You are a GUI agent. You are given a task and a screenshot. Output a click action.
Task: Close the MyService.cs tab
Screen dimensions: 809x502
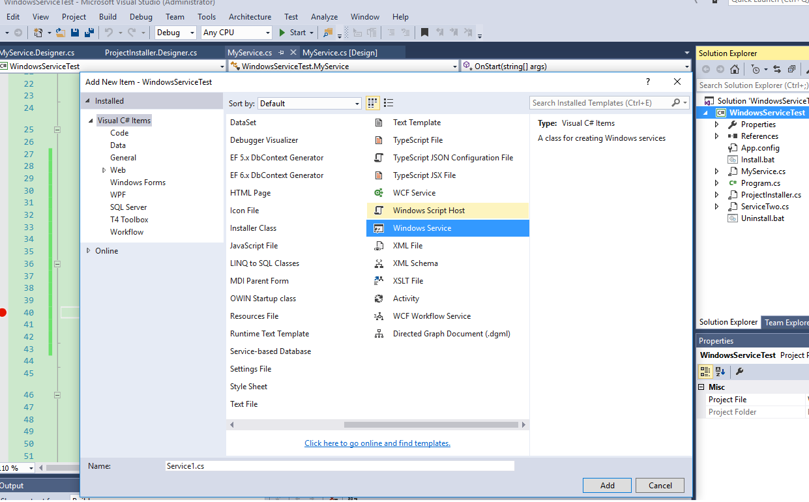coord(293,52)
